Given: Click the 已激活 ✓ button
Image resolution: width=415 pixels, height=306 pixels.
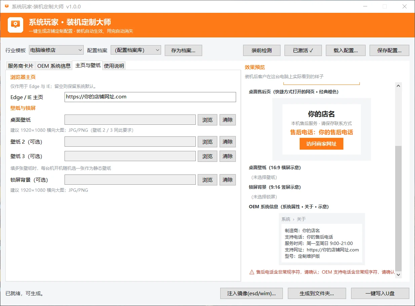Looking at the screenshot, I should tap(303, 50).
